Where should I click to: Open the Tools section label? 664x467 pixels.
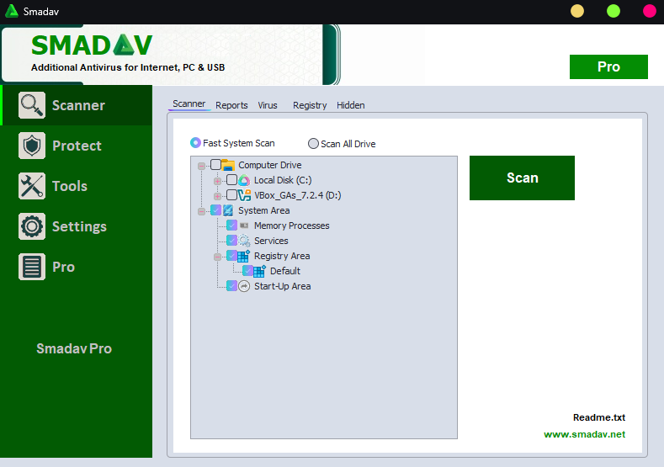tap(70, 186)
